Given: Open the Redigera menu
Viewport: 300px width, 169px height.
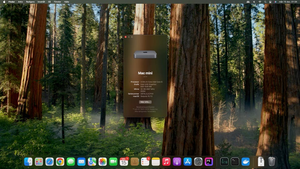Looking at the screenshot, I should [30, 2].
